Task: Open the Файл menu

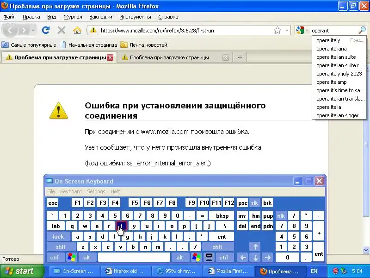Action: tap(9, 17)
